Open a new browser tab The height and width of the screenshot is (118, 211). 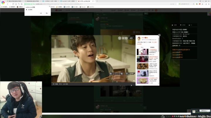[97, 1]
